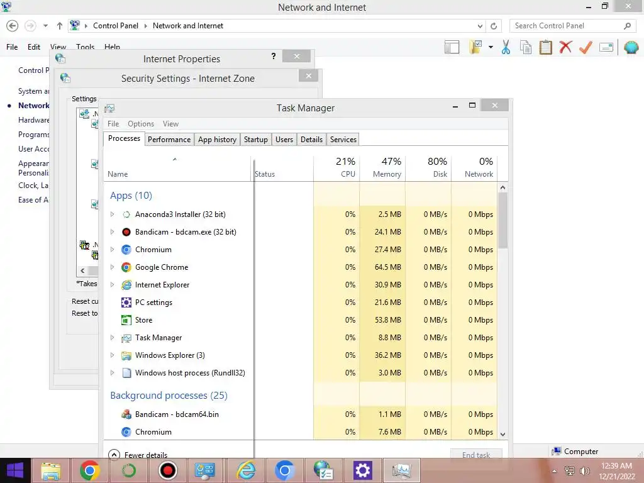Click the globe shell icon in toolbar
644x483 pixels.
tap(631, 47)
